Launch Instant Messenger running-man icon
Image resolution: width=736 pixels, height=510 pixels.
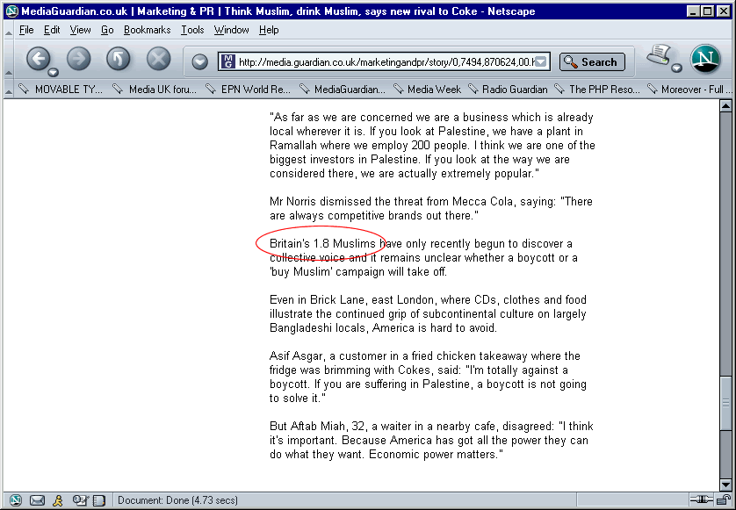point(58,500)
